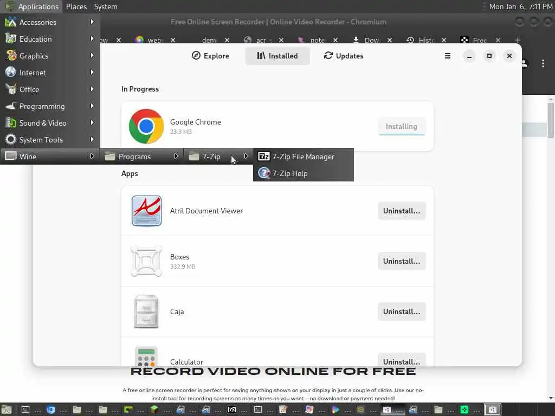Image resolution: width=555 pixels, height=416 pixels.
Task: Click the 'Boxes' app name text
Action: click(x=180, y=257)
